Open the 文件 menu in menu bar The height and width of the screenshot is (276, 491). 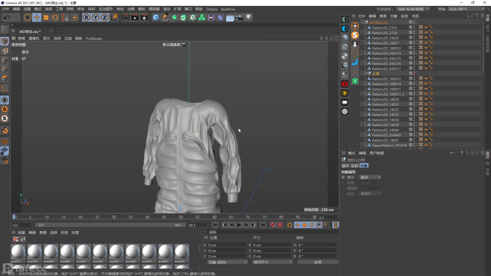[x=6, y=9]
